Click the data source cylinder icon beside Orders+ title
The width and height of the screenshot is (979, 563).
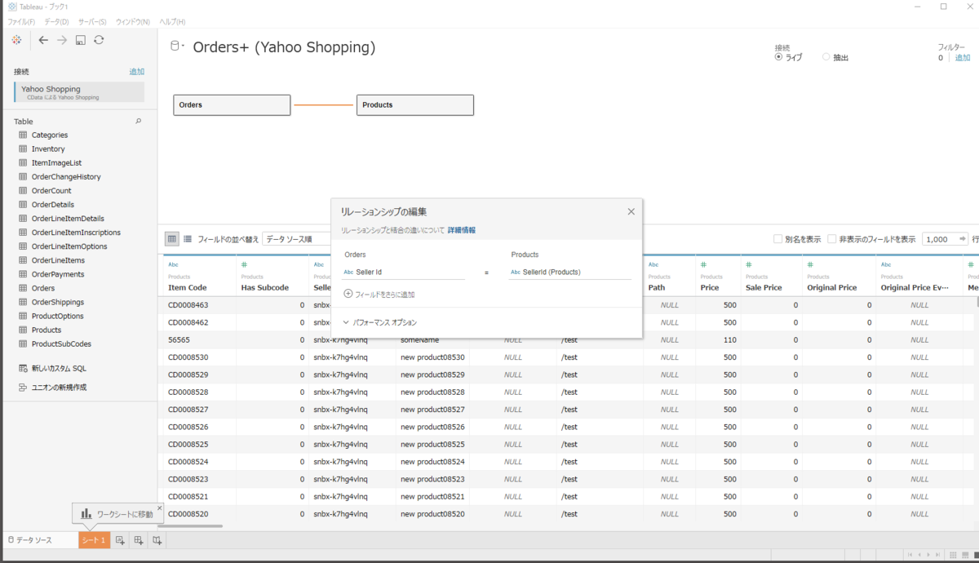174,47
